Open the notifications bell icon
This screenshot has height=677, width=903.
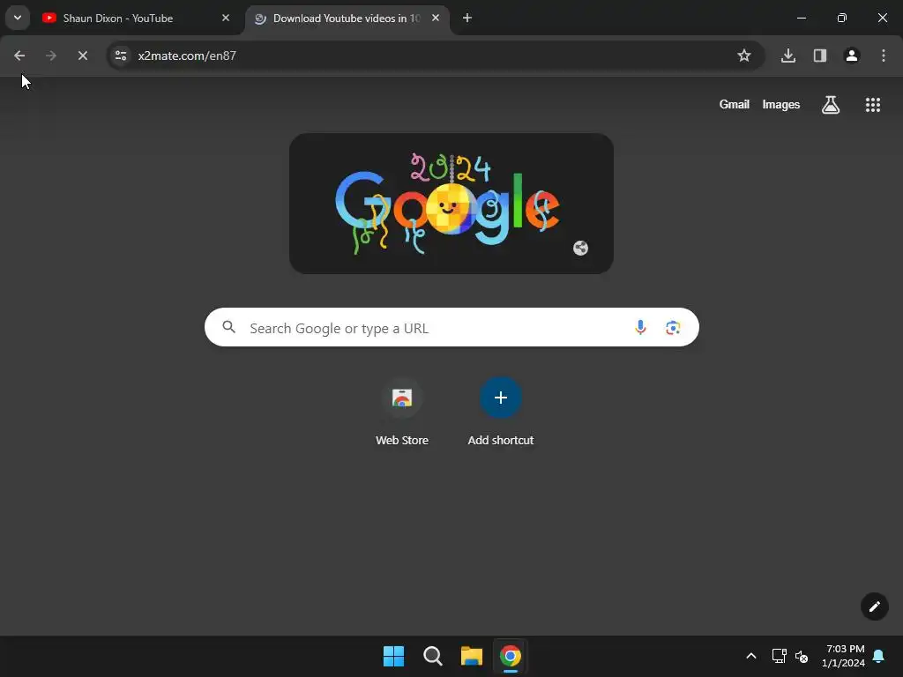pos(878,656)
